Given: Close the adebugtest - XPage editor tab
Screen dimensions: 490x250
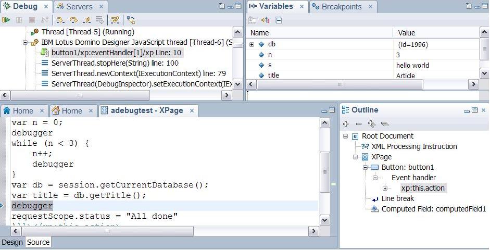Looking at the screenshot, I should [192, 110].
